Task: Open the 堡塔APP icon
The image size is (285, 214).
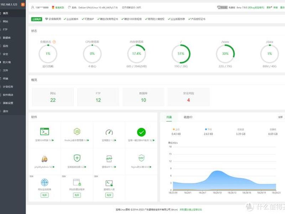Action: [109, 159]
